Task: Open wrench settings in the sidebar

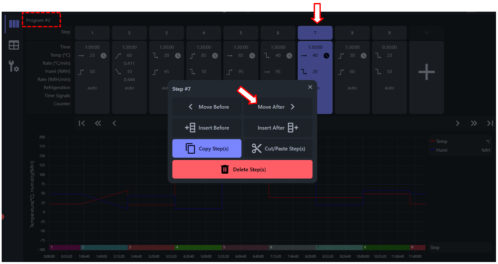Action: [x=14, y=66]
